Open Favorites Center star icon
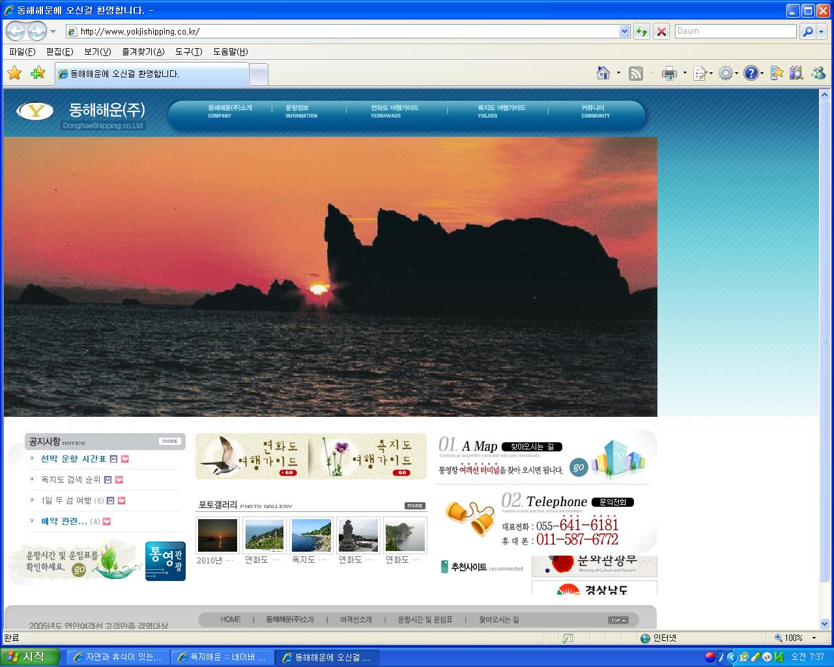The width and height of the screenshot is (834, 667). pyautogui.click(x=14, y=74)
